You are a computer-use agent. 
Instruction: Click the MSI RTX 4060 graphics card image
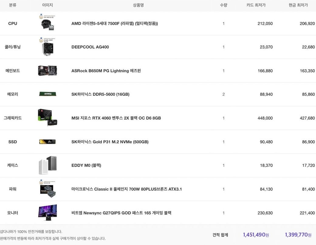pyautogui.click(x=47, y=118)
